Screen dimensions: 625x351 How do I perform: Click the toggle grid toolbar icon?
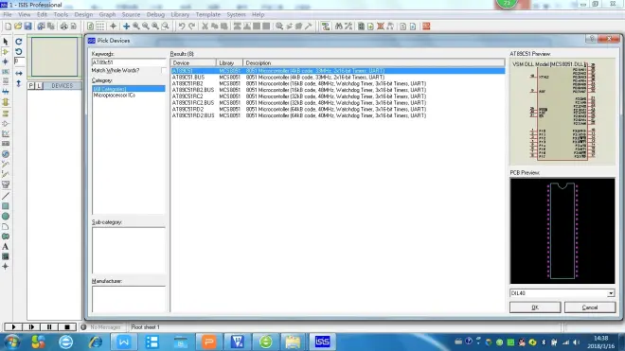(x=100, y=26)
